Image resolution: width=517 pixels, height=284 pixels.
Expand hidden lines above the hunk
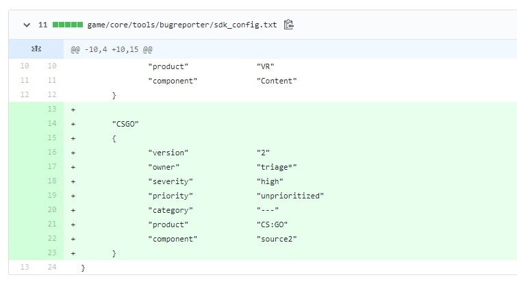coord(36,49)
